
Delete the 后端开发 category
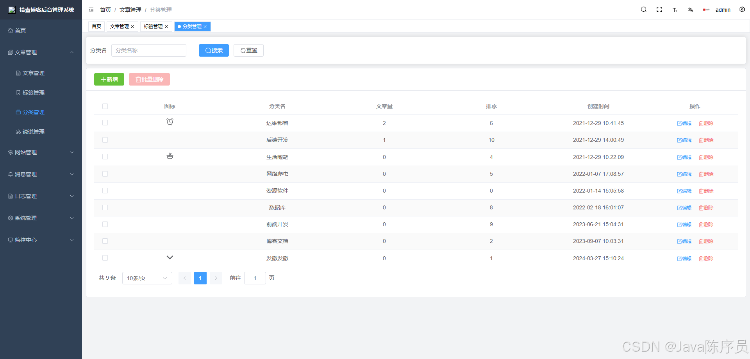point(706,140)
